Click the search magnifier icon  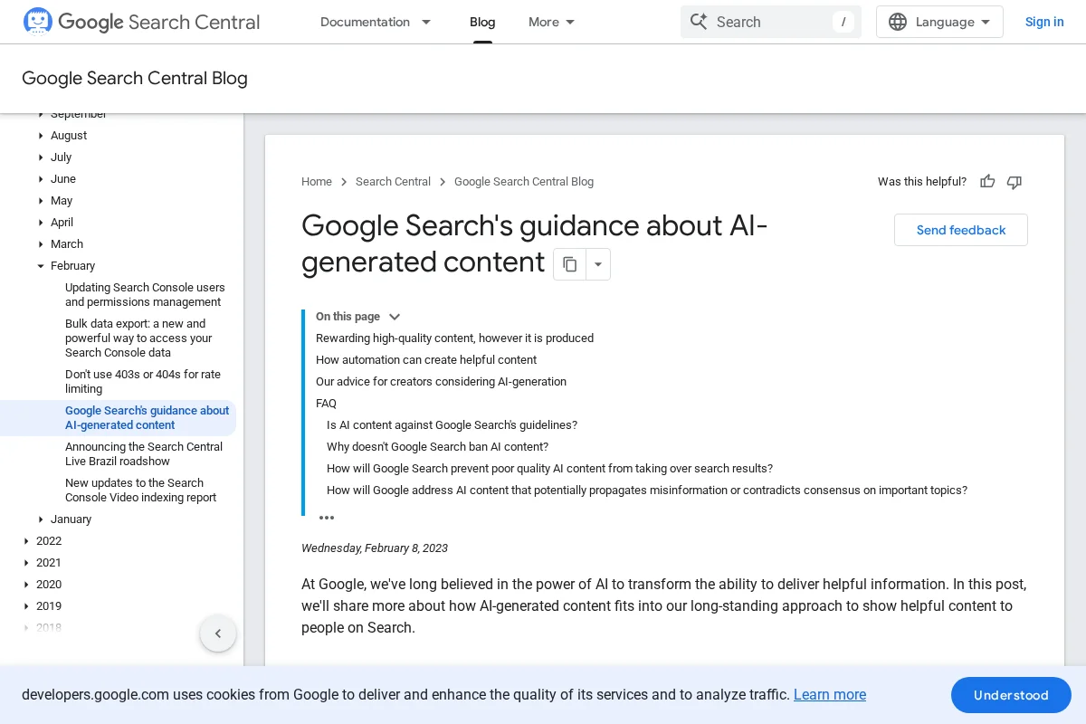(x=699, y=22)
